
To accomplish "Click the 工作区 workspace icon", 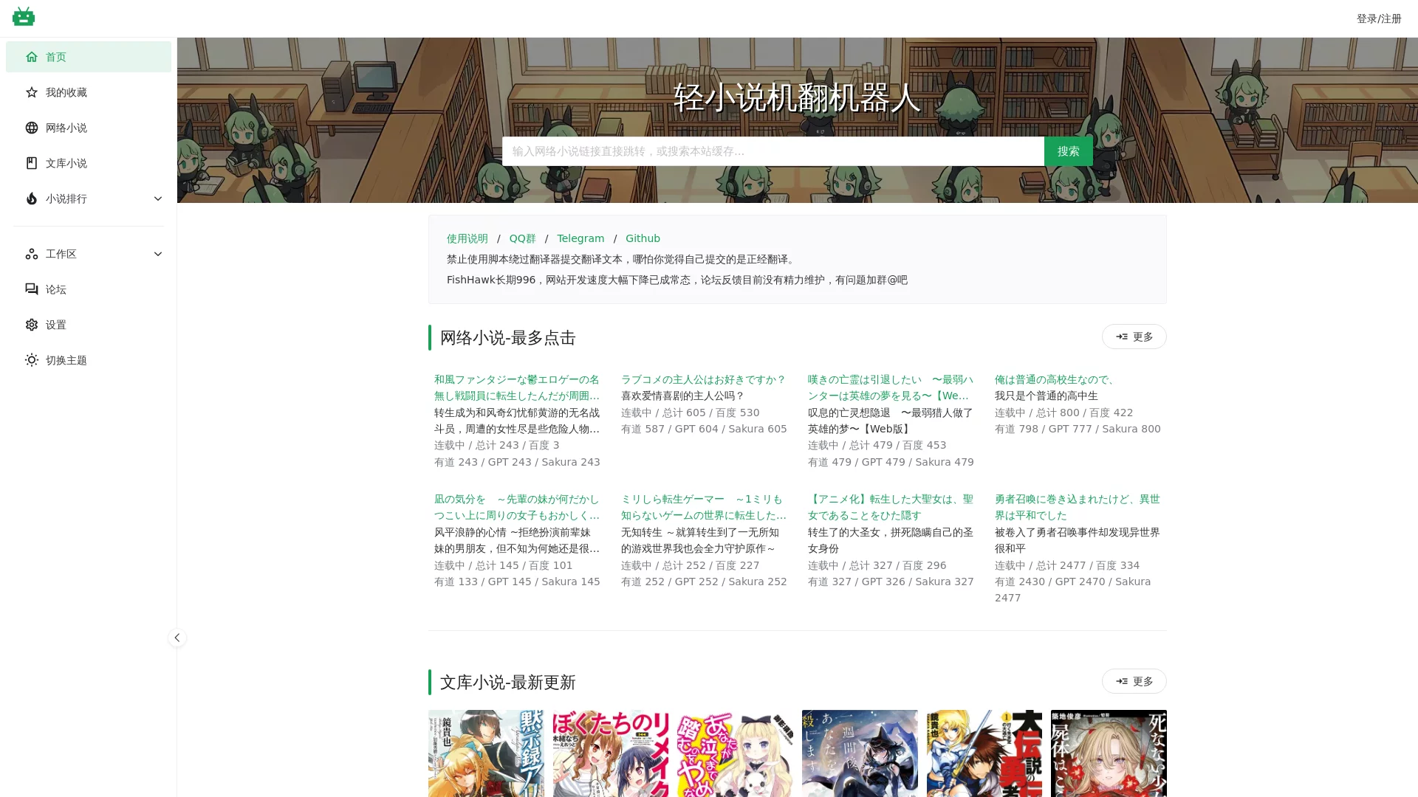I will [x=31, y=254].
